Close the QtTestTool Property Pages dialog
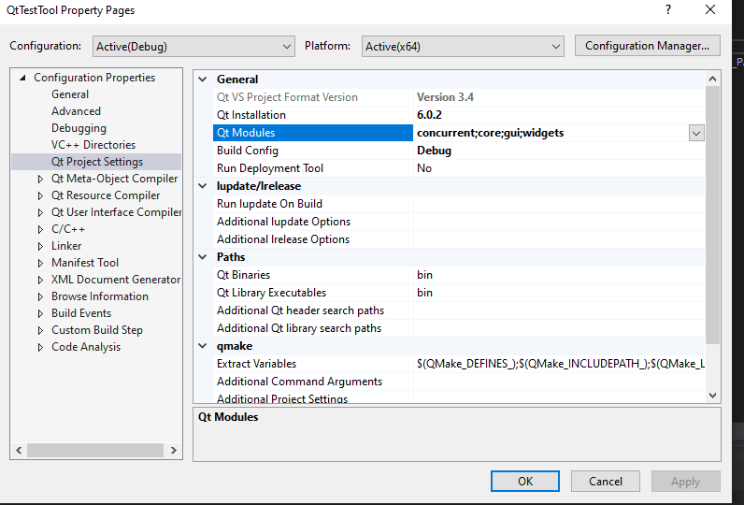 coord(710,10)
